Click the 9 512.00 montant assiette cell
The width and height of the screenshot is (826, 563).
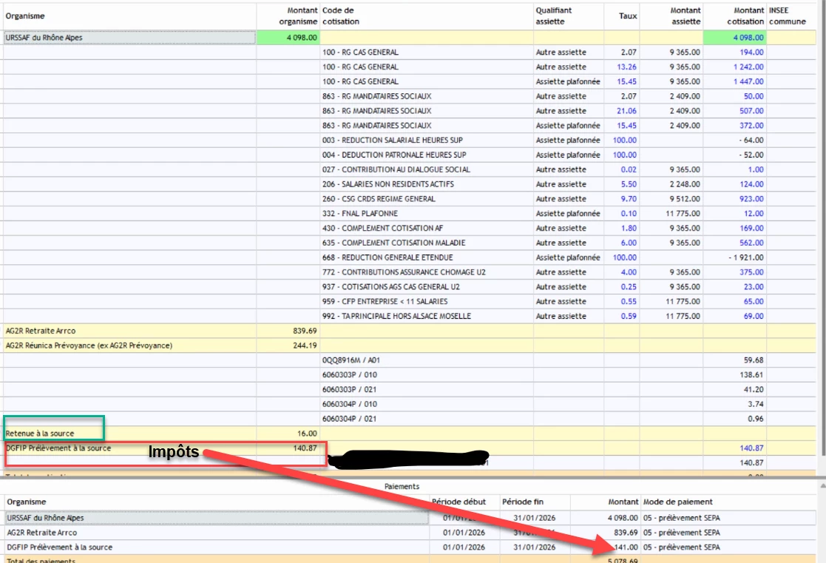pos(685,199)
